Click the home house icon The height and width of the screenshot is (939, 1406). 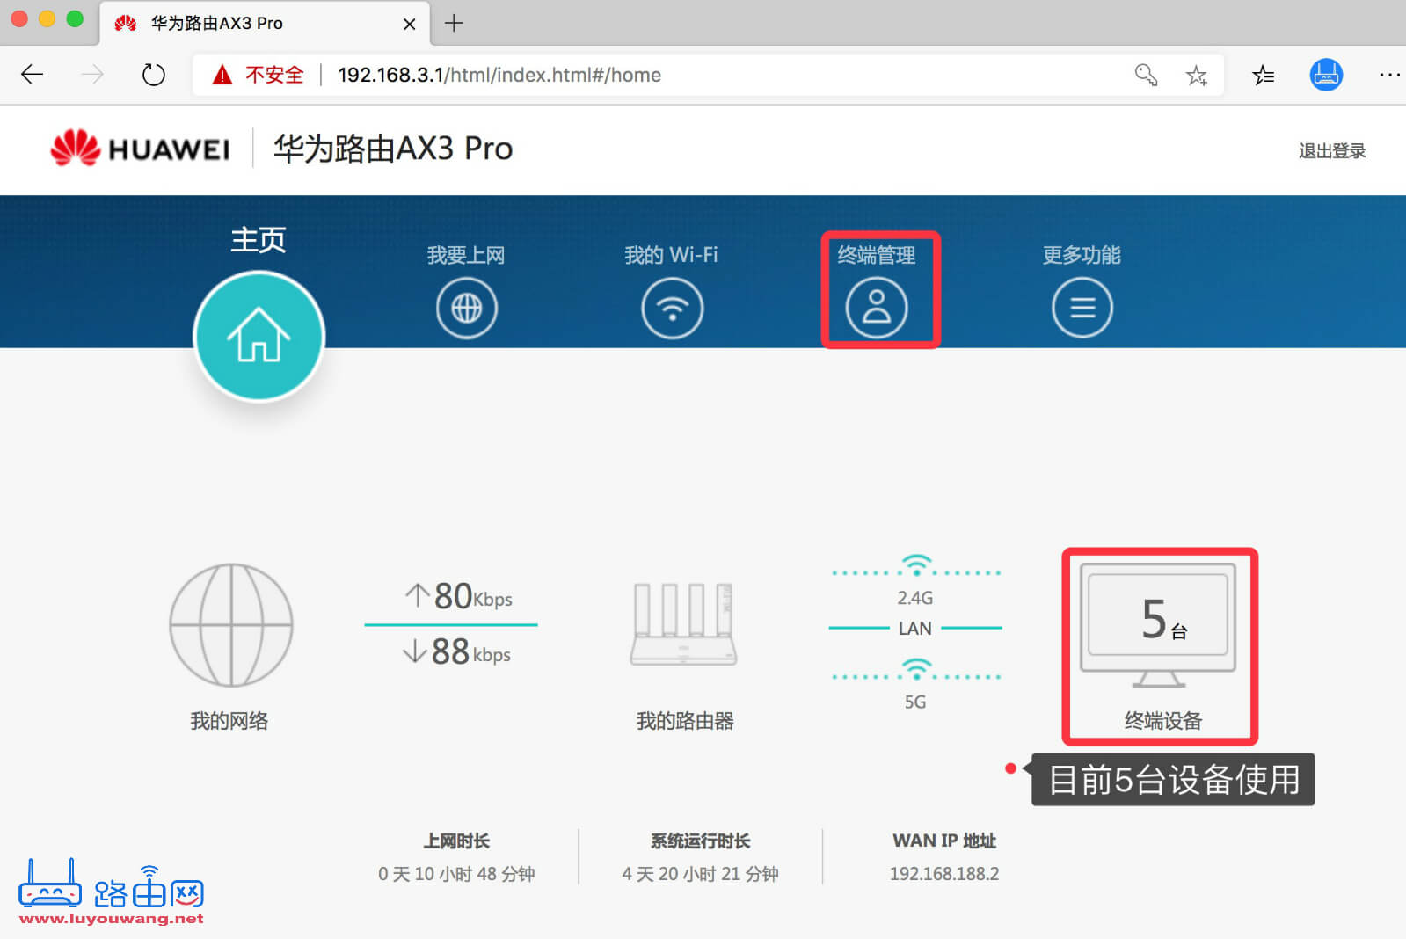point(259,335)
